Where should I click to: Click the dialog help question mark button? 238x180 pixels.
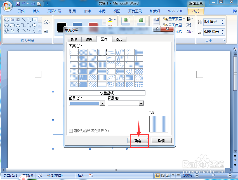[157, 29]
